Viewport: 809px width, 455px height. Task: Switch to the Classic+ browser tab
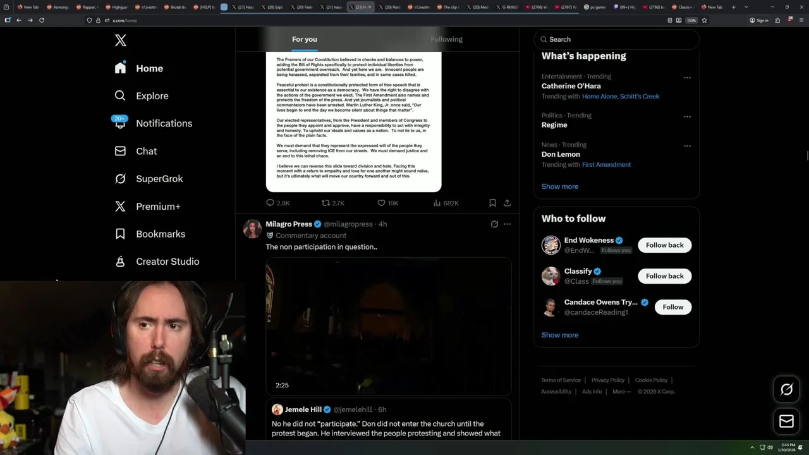click(x=683, y=7)
